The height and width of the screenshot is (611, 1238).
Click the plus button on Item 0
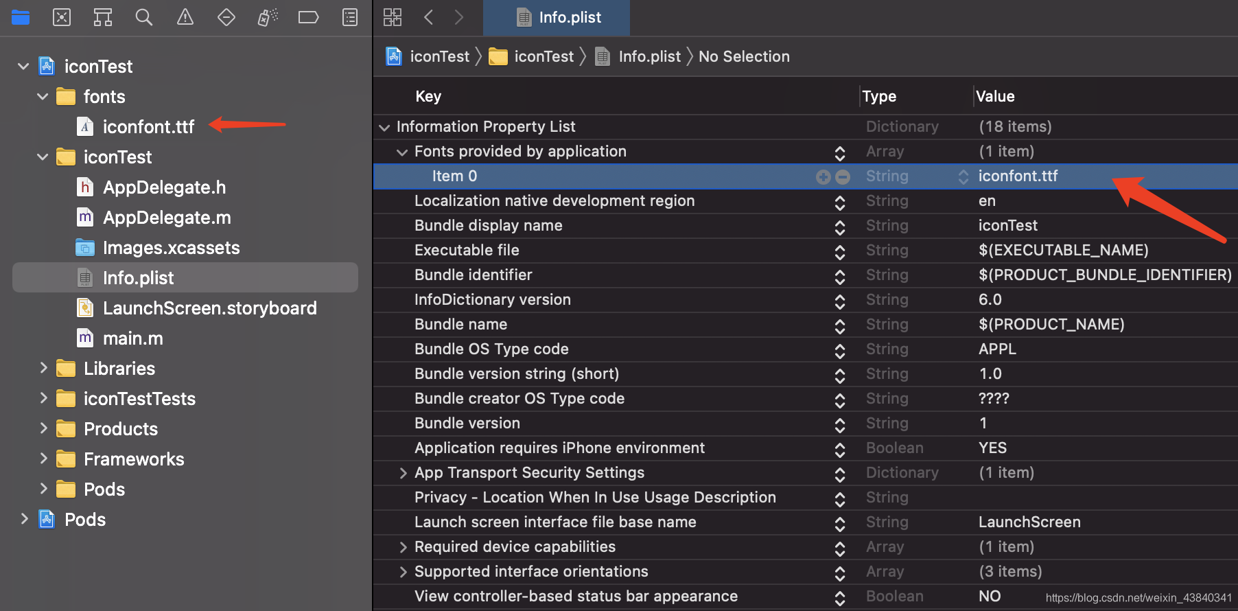coord(823,177)
